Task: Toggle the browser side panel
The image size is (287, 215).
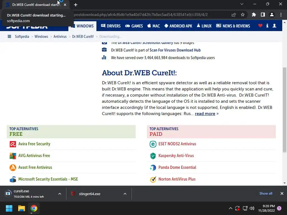Action: pyautogui.click(x=263, y=15)
